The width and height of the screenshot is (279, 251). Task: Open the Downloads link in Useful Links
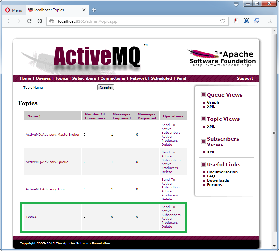point(218,181)
